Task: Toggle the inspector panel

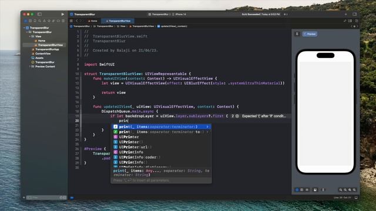Action: tap(355, 14)
